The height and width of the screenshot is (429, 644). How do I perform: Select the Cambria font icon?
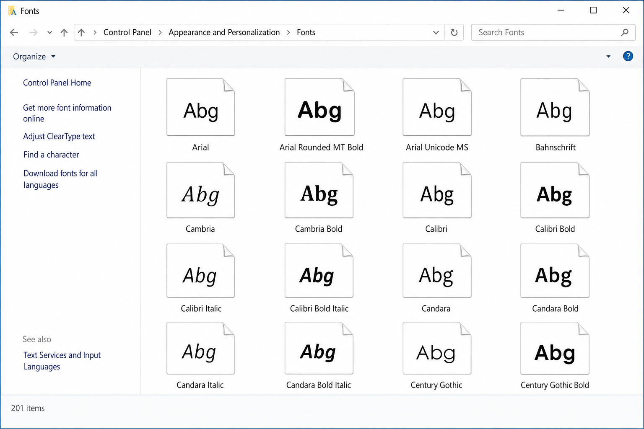(200, 190)
